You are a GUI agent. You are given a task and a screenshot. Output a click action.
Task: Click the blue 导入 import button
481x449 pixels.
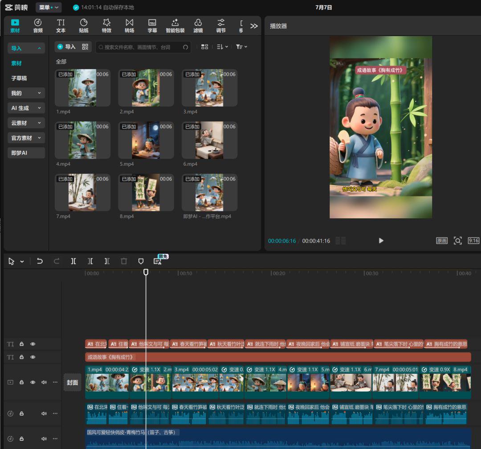tap(66, 47)
